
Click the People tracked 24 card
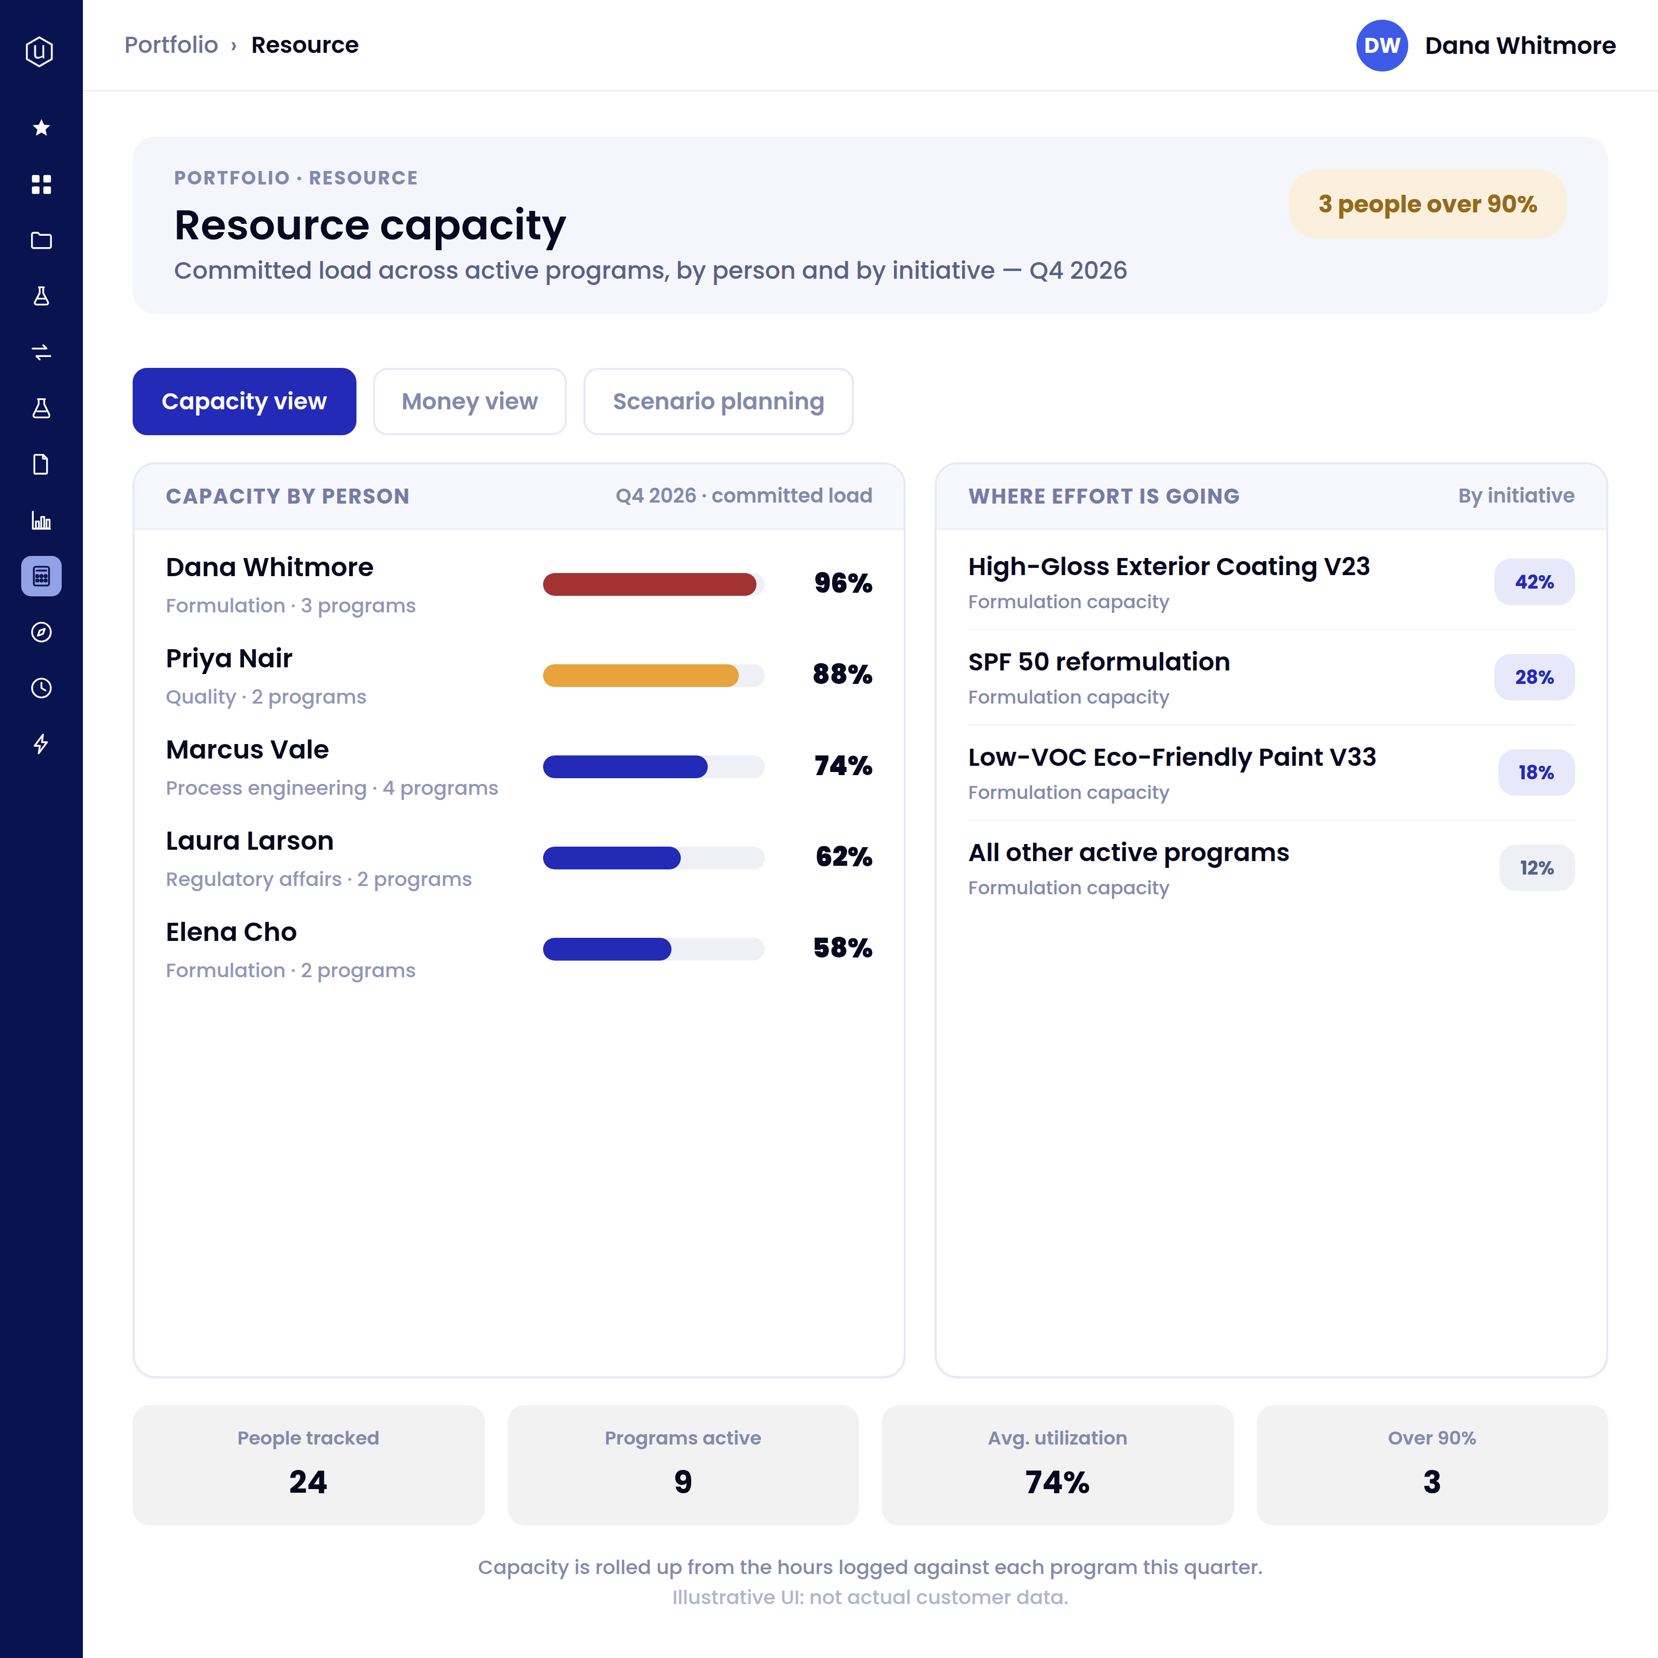[x=308, y=1465]
